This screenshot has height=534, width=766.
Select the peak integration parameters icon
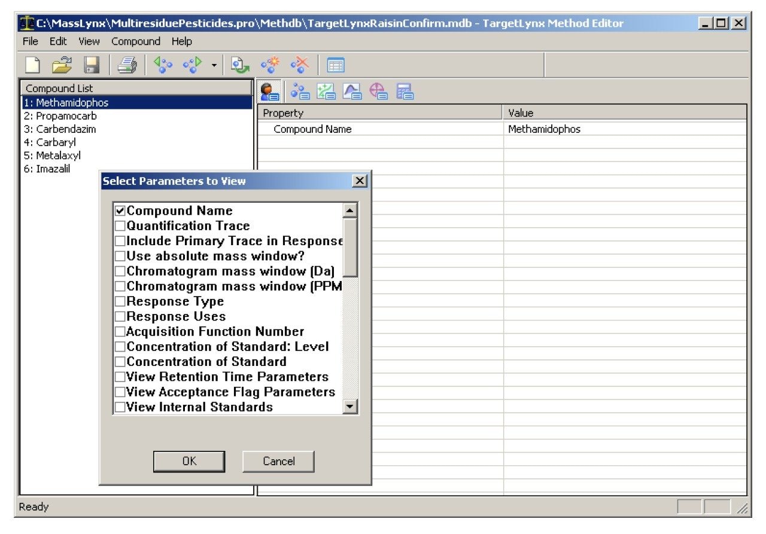353,91
